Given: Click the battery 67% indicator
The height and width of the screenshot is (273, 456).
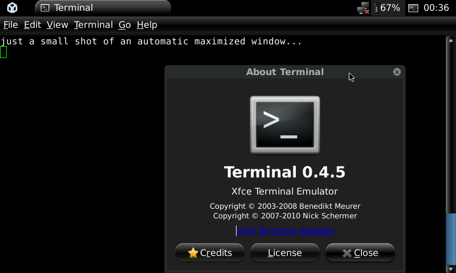Looking at the screenshot, I should coord(389,8).
